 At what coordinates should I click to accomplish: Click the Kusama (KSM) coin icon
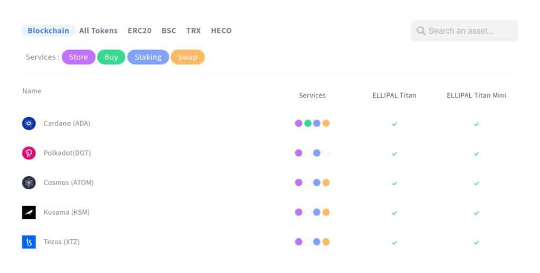click(29, 212)
